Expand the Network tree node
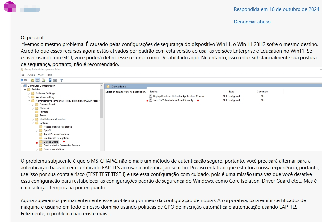This screenshot has width=322, height=222. click(33, 108)
